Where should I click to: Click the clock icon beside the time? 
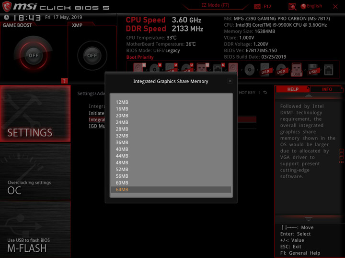tap(7, 17)
